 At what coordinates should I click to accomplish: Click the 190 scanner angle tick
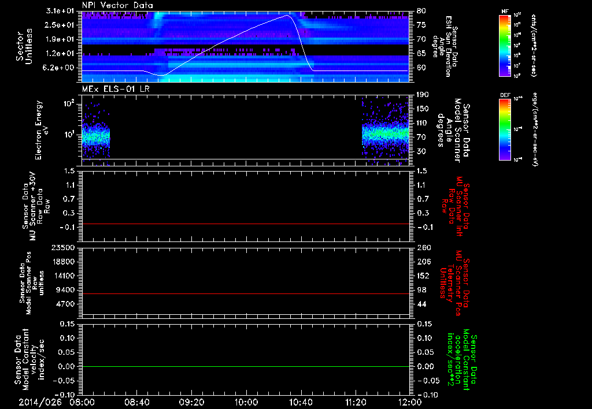click(x=423, y=95)
